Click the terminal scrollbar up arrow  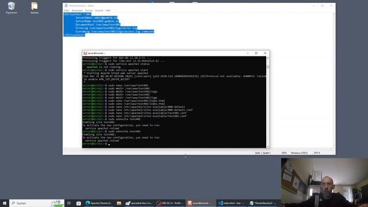pyautogui.click(x=268, y=57)
